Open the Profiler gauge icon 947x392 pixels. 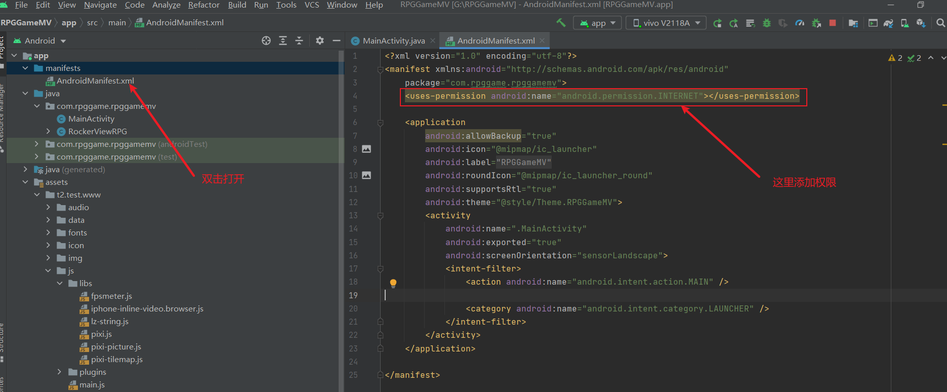tap(800, 23)
